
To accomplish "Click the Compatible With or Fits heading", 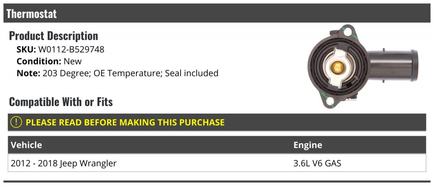I will coord(61,102).
